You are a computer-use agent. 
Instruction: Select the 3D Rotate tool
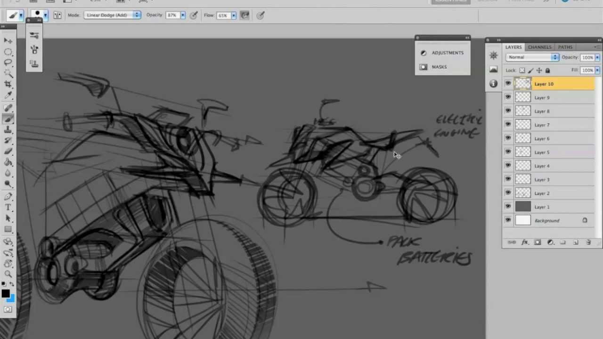pyautogui.click(x=8, y=242)
